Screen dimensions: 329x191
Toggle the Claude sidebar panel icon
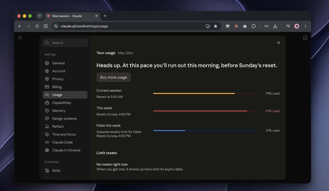[20, 37]
